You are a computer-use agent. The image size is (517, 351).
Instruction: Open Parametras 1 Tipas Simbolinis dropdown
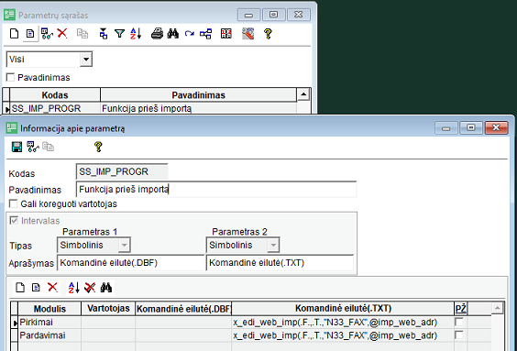pos(124,245)
